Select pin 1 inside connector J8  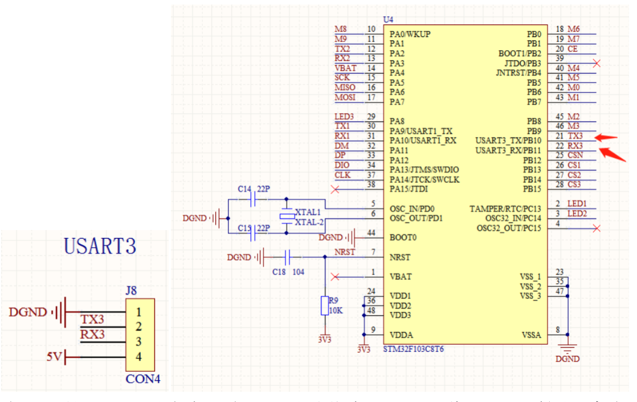point(138,312)
